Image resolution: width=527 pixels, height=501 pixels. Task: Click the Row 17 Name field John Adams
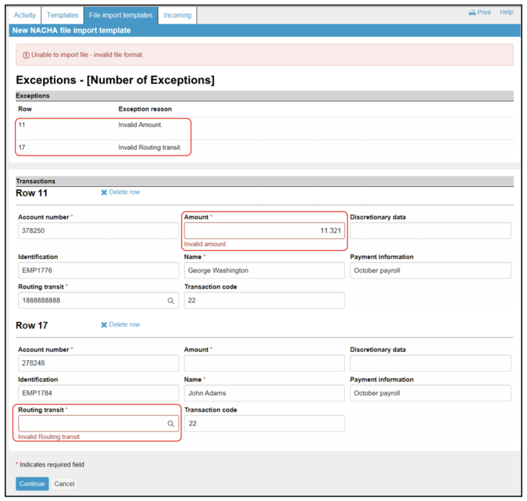264,393
